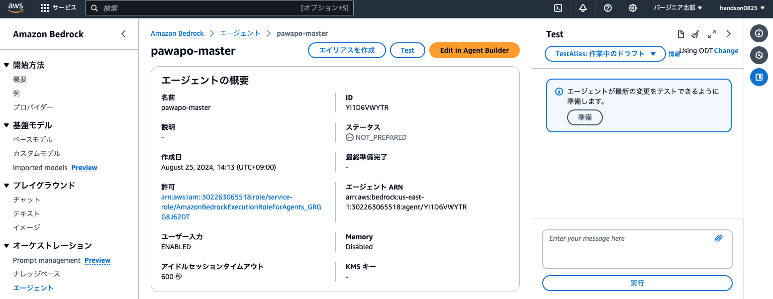The height and width of the screenshot is (299, 773).
Task: Click the pawapo-master page title
Action: (193, 51)
